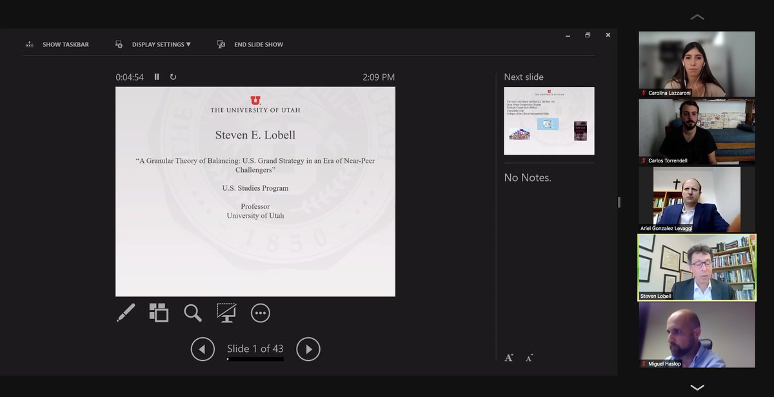This screenshot has width=774, height=397.
Task: Increase the notes text size
Action: click(509, 358)
